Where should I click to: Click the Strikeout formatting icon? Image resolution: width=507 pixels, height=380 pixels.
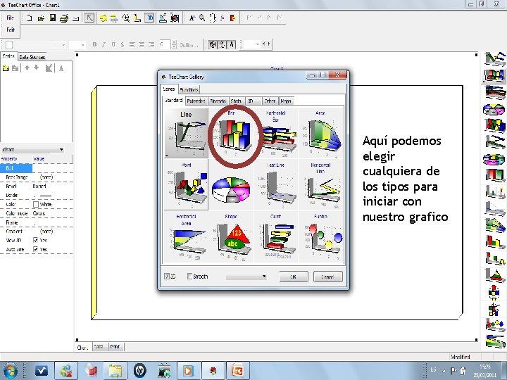pos(123,44)
